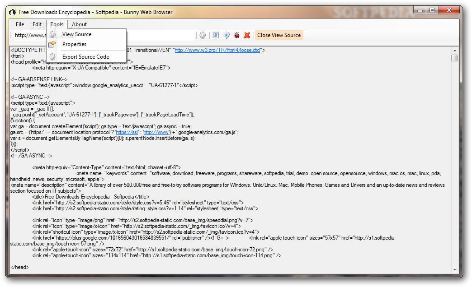
Task: Click the closing </head> tag text
Action: [x=19, y=267]
